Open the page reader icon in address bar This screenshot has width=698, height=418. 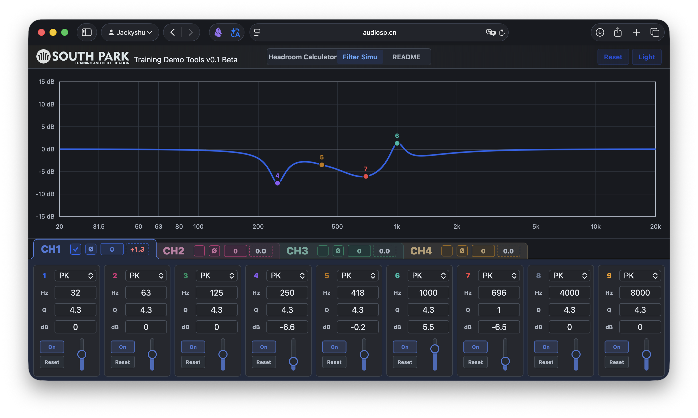click(257, 32)
